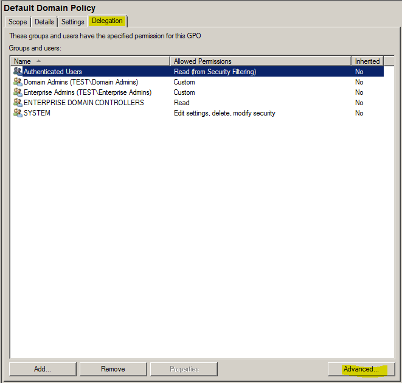Screen dimensions: 402x383
Task: Open Advanced... security settings
Action: point(361,369)
